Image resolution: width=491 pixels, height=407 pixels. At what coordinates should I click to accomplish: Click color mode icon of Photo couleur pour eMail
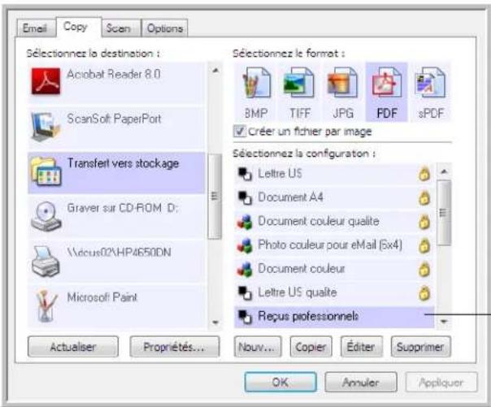pos(245,245)
